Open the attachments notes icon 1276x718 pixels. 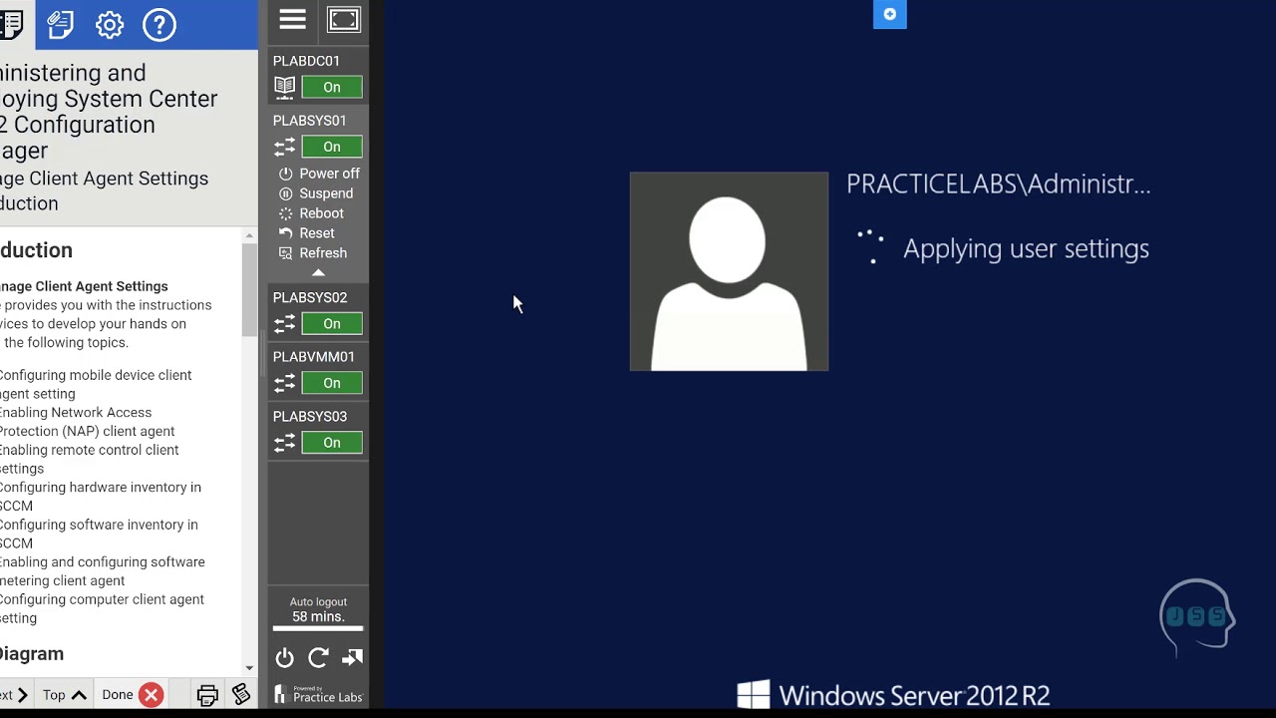[x=61, y=25]
